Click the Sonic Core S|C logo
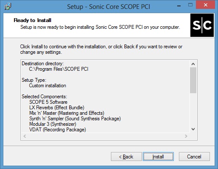This screenshot has width=218, height=169. pos(202,25)
